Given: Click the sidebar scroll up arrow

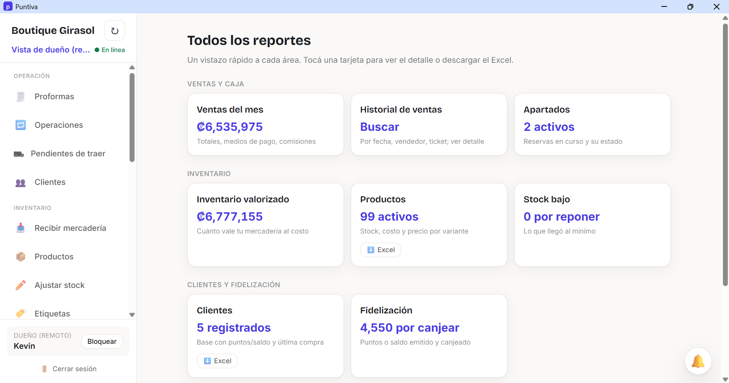Looking at the screenshot, I should click(132, 67).
